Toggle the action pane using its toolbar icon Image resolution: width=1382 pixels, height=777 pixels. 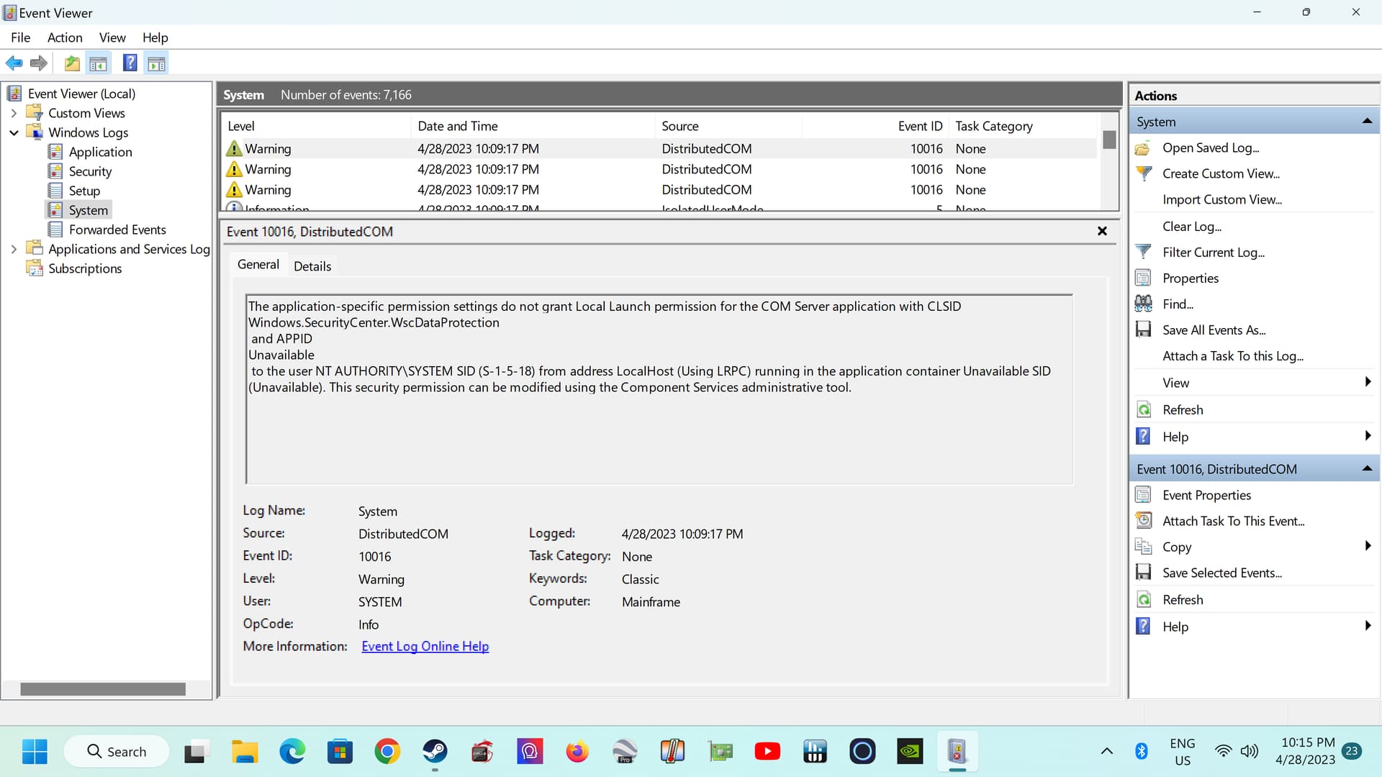[x=157, y=63]
